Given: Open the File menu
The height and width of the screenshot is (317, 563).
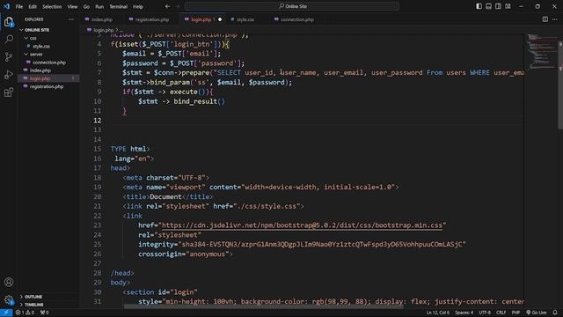Looking at the screenshot, I should (19, 6).
